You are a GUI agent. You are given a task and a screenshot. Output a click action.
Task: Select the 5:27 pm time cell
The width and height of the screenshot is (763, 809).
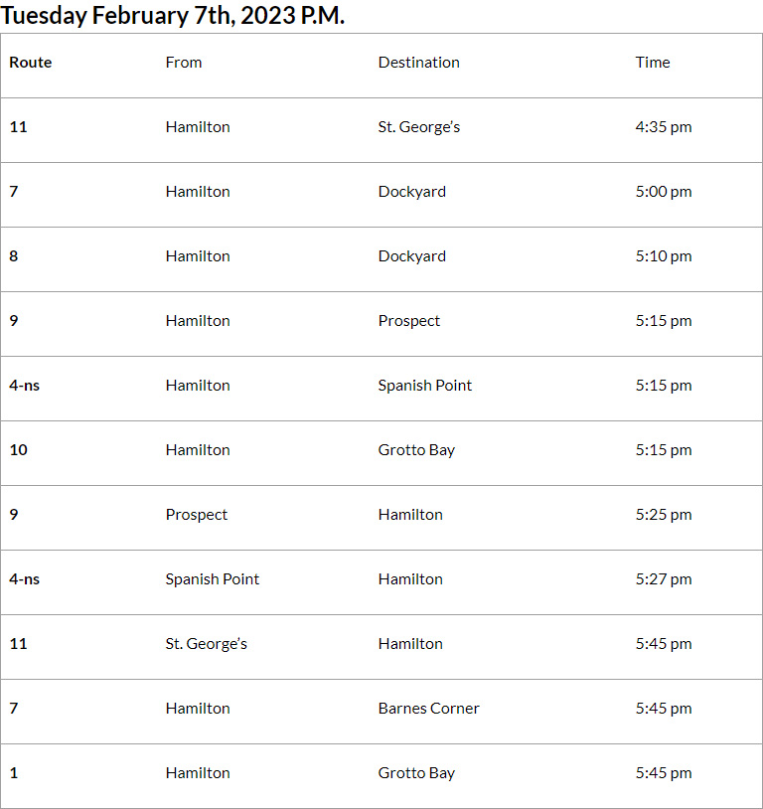pos(664,578)
